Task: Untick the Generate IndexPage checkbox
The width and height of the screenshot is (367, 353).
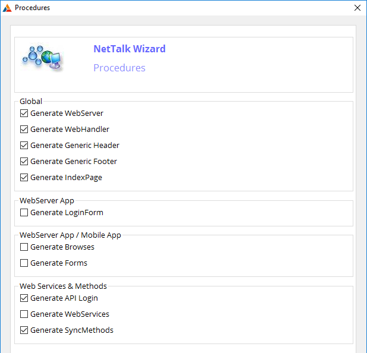Action: tap(24, 177)
